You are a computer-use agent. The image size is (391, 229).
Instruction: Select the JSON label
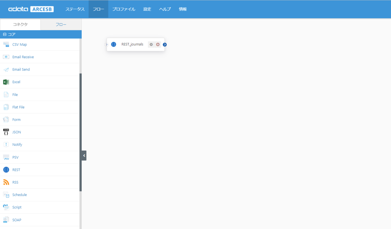[17, 132]
